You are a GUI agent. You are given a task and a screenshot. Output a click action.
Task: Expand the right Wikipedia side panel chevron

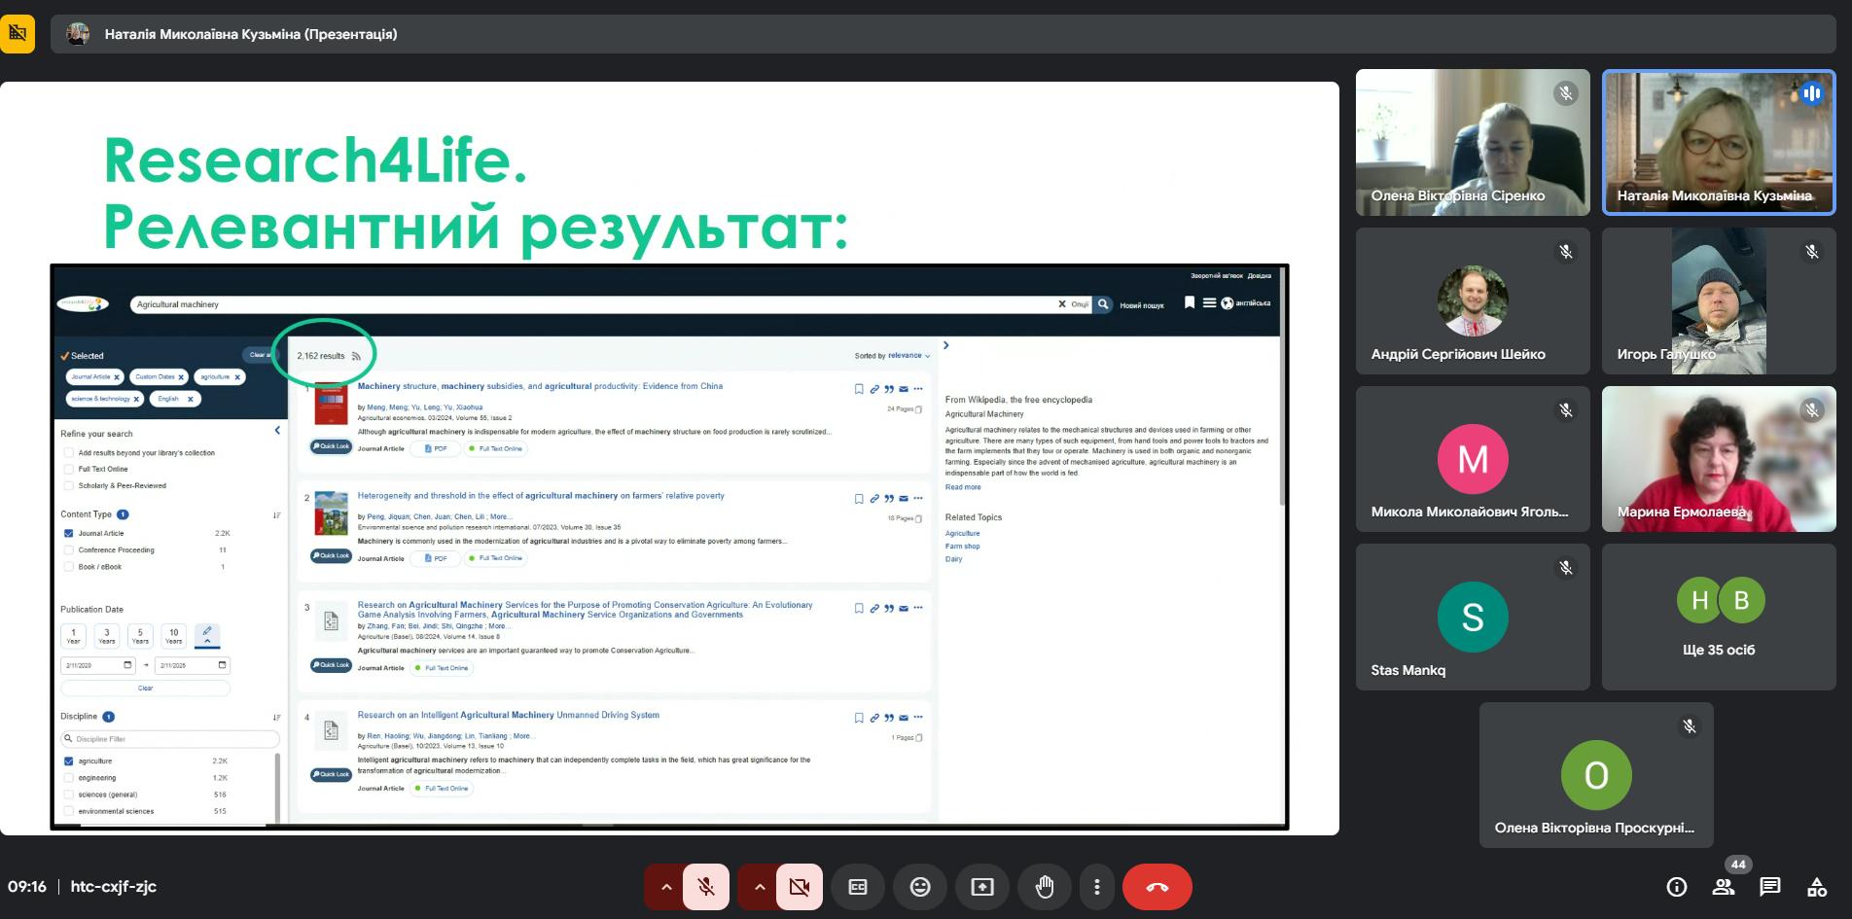pyautogui.click(x=945, y=345)
